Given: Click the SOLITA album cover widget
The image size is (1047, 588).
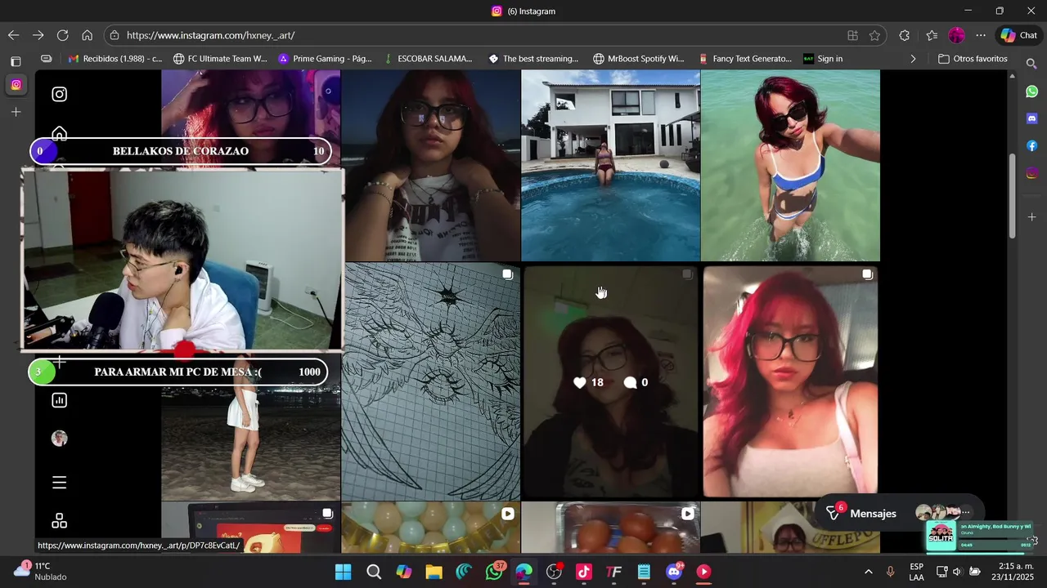Looking at the screenshot, I should pos(941,536).
